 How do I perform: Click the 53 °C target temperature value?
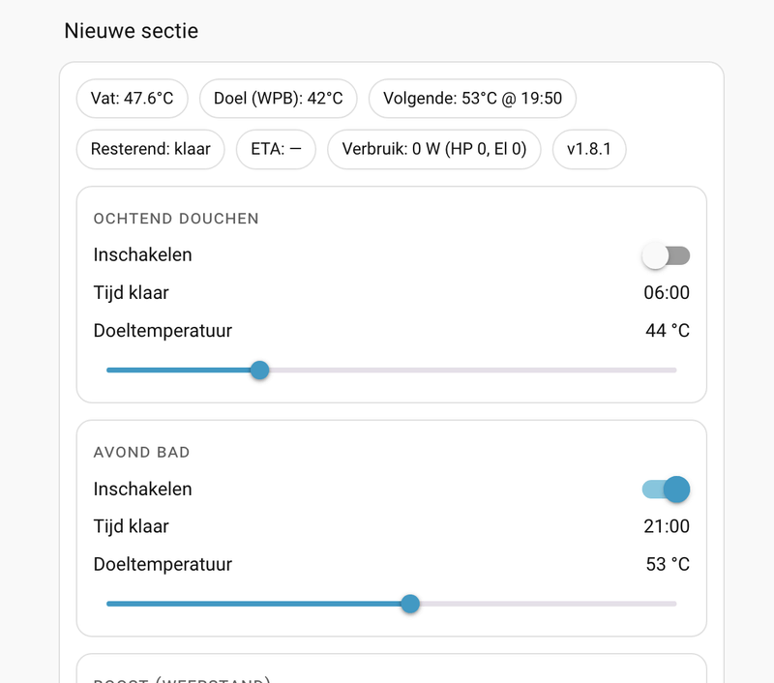coord(668,565)
